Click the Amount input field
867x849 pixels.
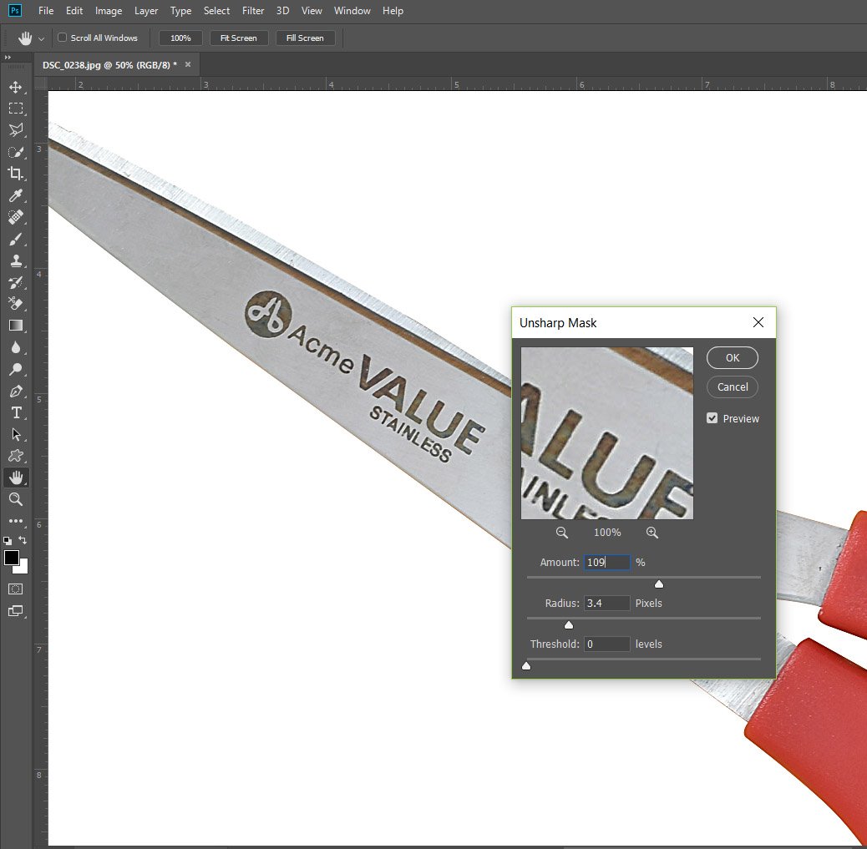606,562
